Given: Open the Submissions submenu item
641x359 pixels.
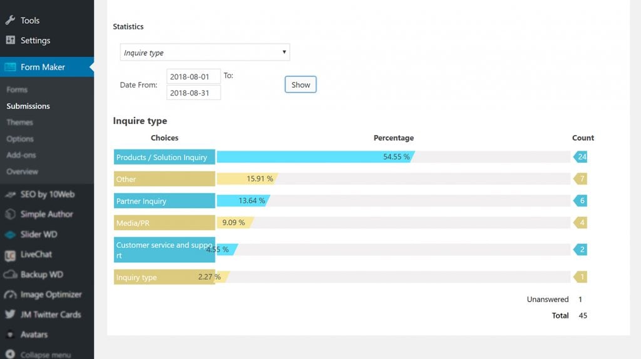Looking at the screenshot, I should click(x=28, y=106).
